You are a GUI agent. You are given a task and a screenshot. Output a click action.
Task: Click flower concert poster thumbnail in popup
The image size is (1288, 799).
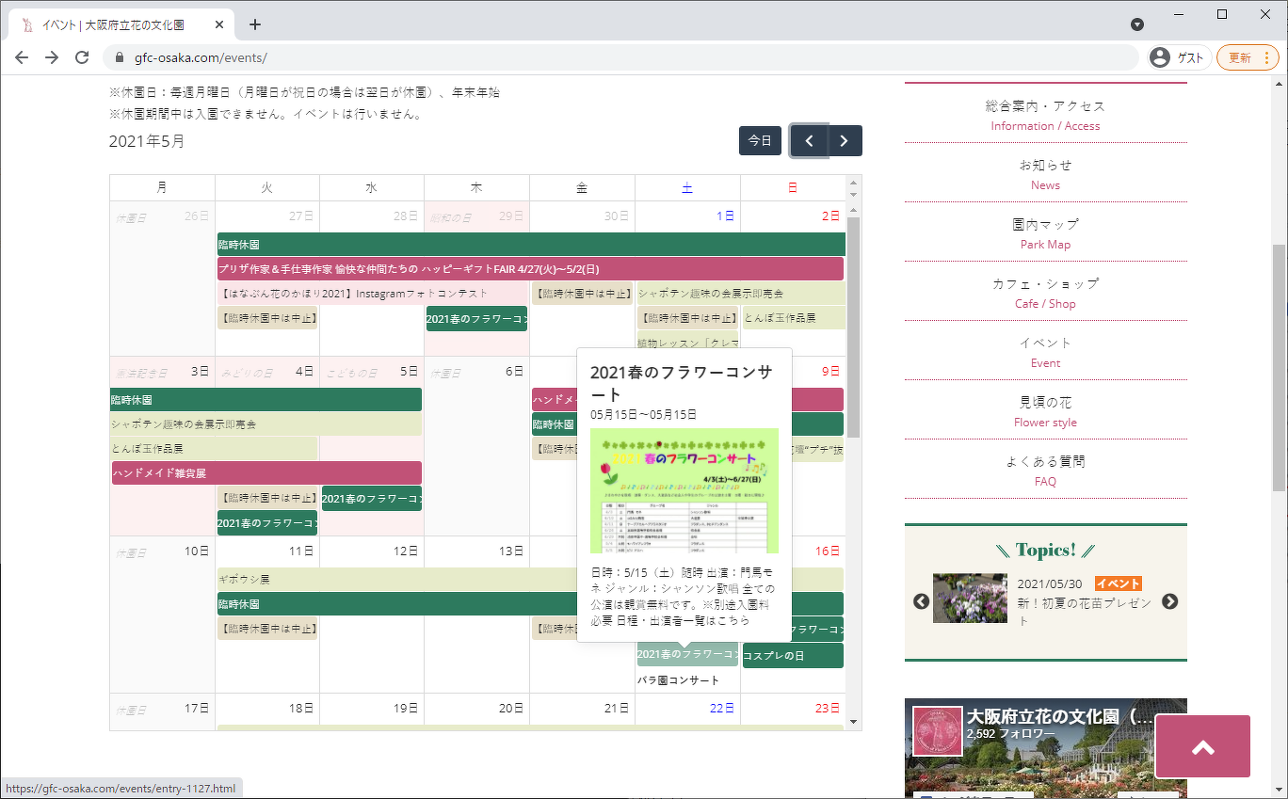[684, 490]
